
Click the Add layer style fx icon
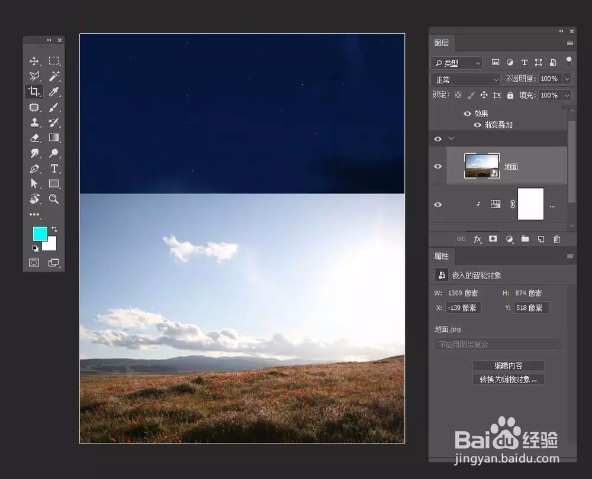478,239
